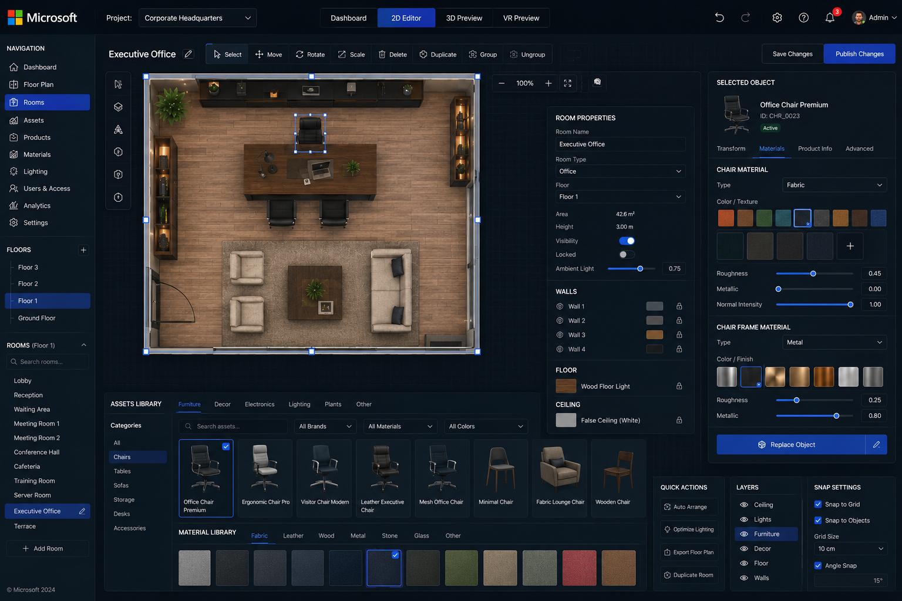Click the Publish Changes button

859,54
